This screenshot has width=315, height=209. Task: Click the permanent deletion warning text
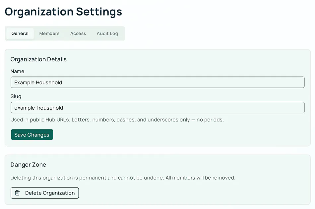[x=123, y=178]
